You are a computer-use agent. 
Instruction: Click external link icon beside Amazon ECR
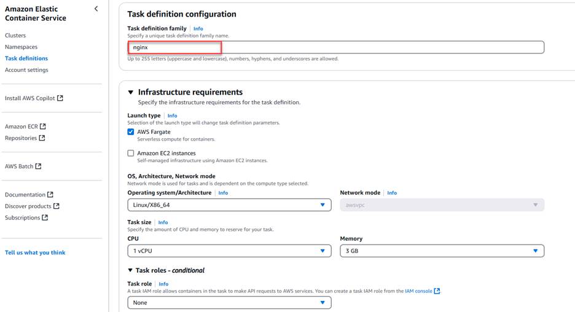click(43, 126)
